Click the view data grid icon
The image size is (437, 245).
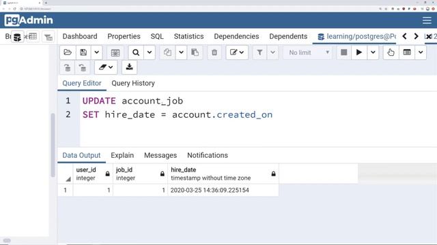tap(115, 52)
